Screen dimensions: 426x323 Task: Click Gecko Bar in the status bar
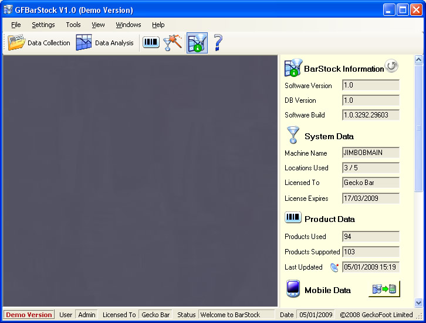pyautogui.click(x=155, y=315)
